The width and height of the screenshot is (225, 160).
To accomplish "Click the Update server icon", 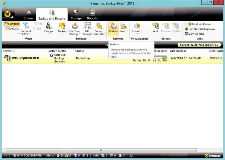I will [x=176, y=28].
